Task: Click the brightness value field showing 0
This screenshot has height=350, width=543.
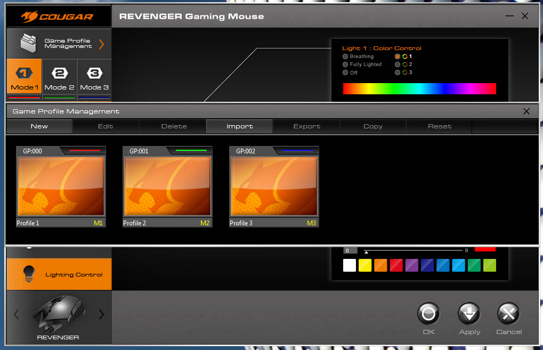Action: click(x=350, y=250)
